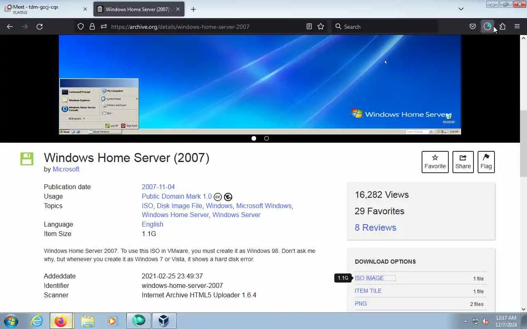Expand the PNG download option

[361, 304]
